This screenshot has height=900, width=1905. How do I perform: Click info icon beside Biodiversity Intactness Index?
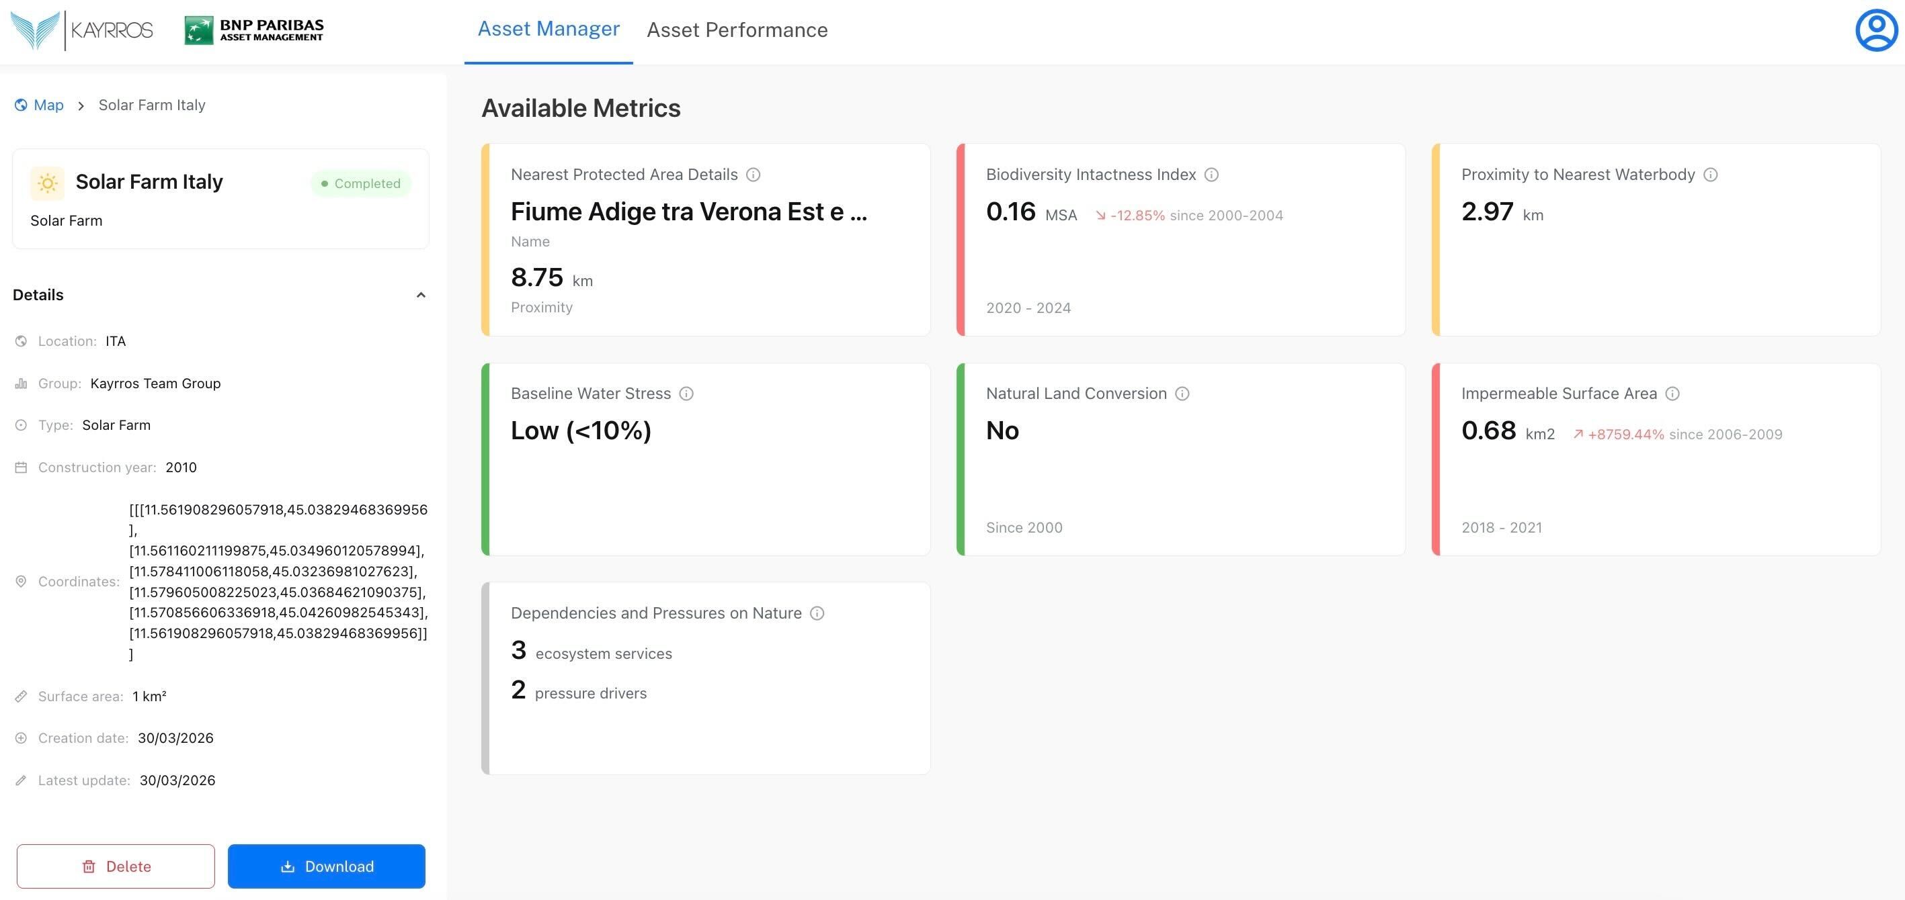click(x=1211, y=175)
